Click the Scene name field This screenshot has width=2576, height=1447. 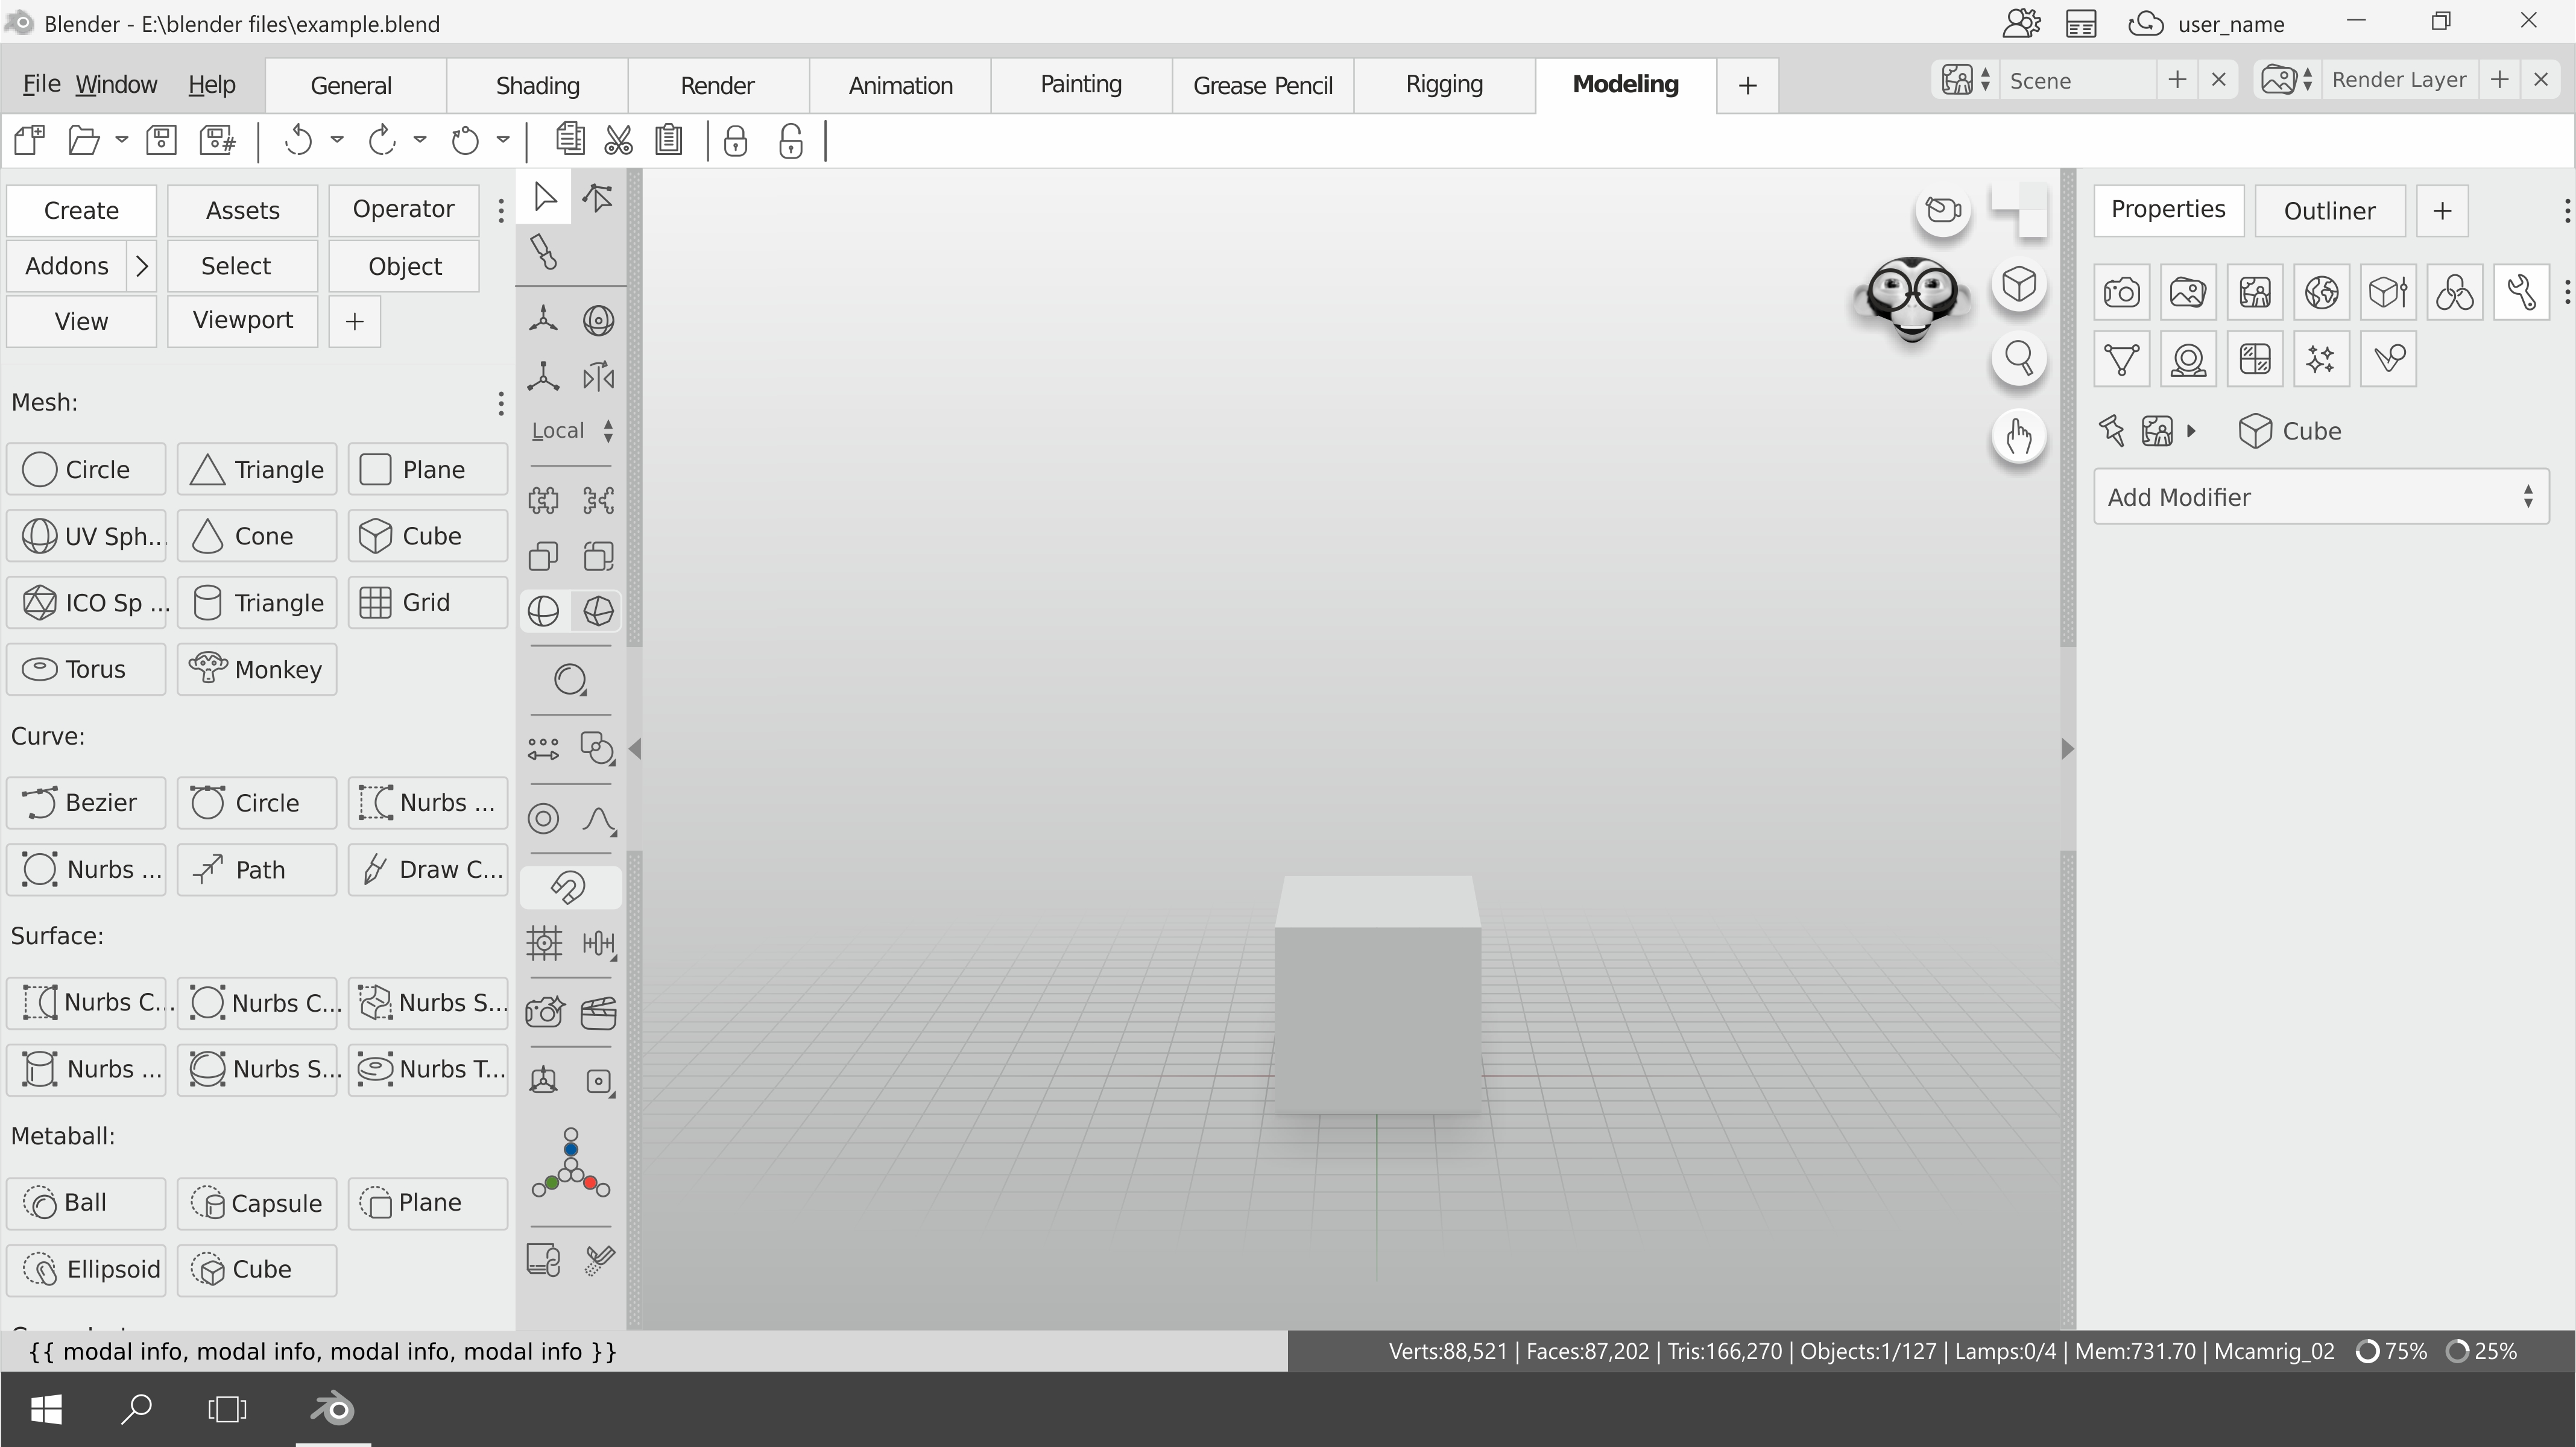[2079, 81]
